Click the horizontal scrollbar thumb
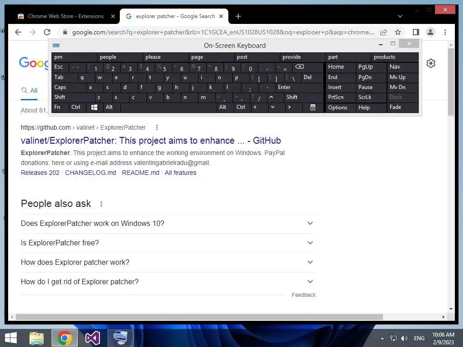The width and height of the screenshot is (463, 347). tap(199, 317)
